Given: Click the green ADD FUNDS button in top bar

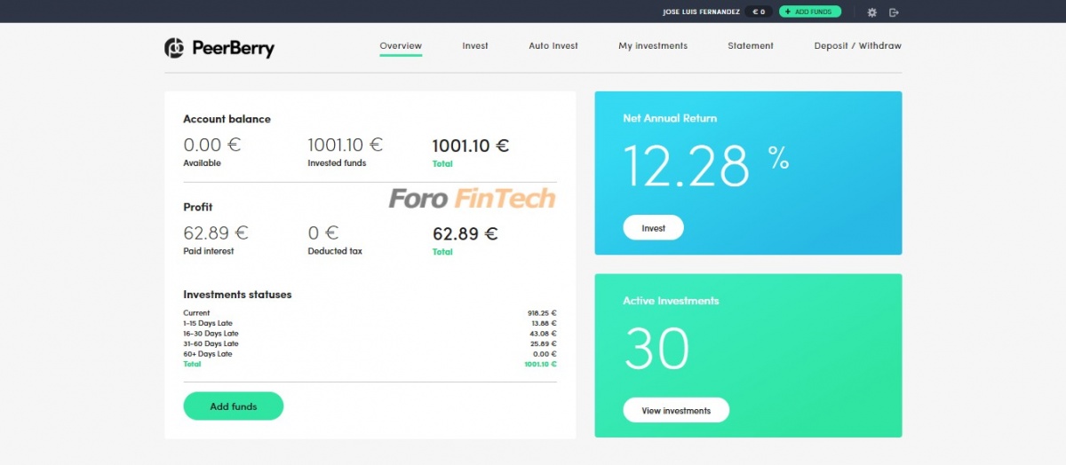Looking at the screenshot, I should click(809, 12).
